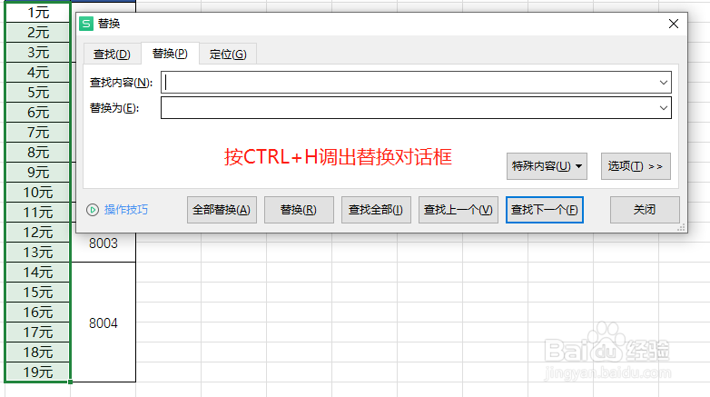Viewport: 710px width, 397px height.
Task: Select the cell containing 8元
Action: 38,153
